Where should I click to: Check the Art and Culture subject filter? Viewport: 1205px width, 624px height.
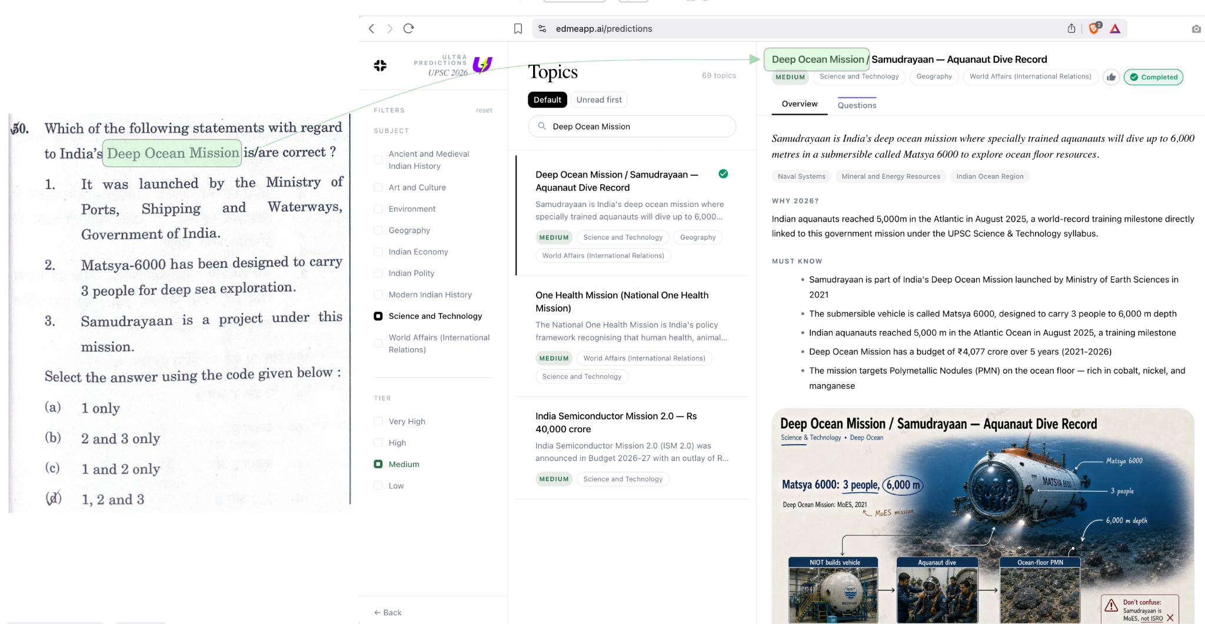(378, 187)
